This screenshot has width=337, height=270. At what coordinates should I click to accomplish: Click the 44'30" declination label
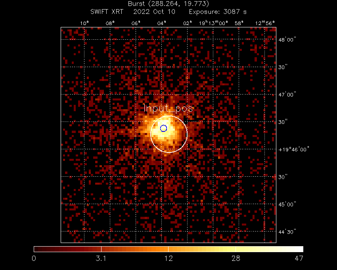click(x=286, y=231)
